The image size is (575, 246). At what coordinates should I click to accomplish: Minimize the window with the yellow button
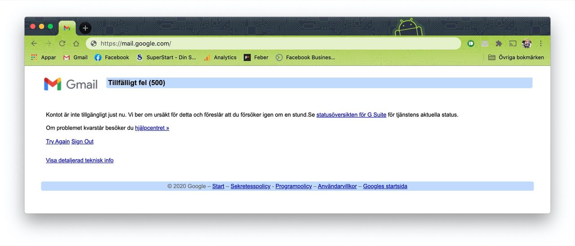(42, 27)
